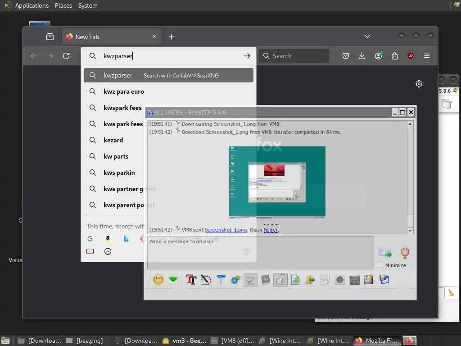Click chat scrollbar down arrow
Image resolution: width=461 pixels, height=346 pixels.
point(410,230)
